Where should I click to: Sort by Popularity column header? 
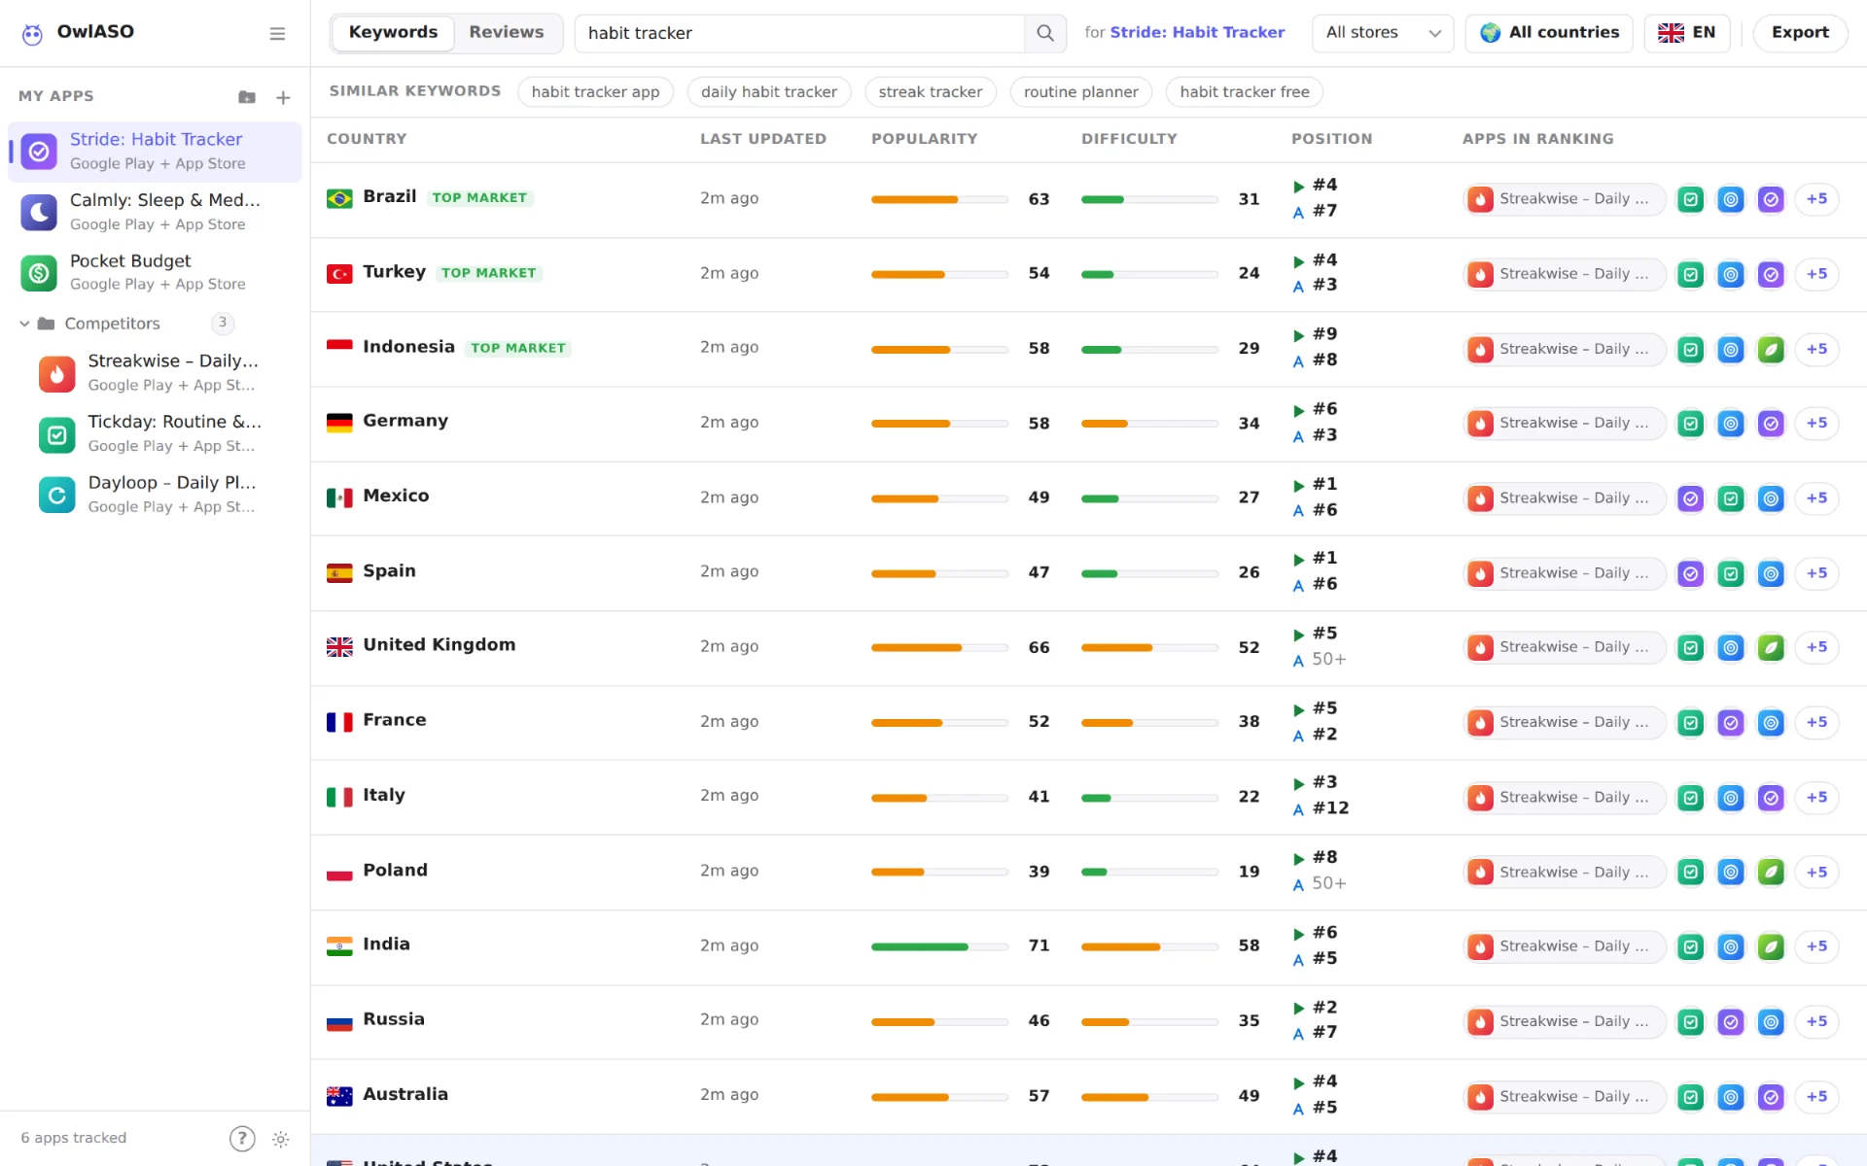tap(924, 139)
